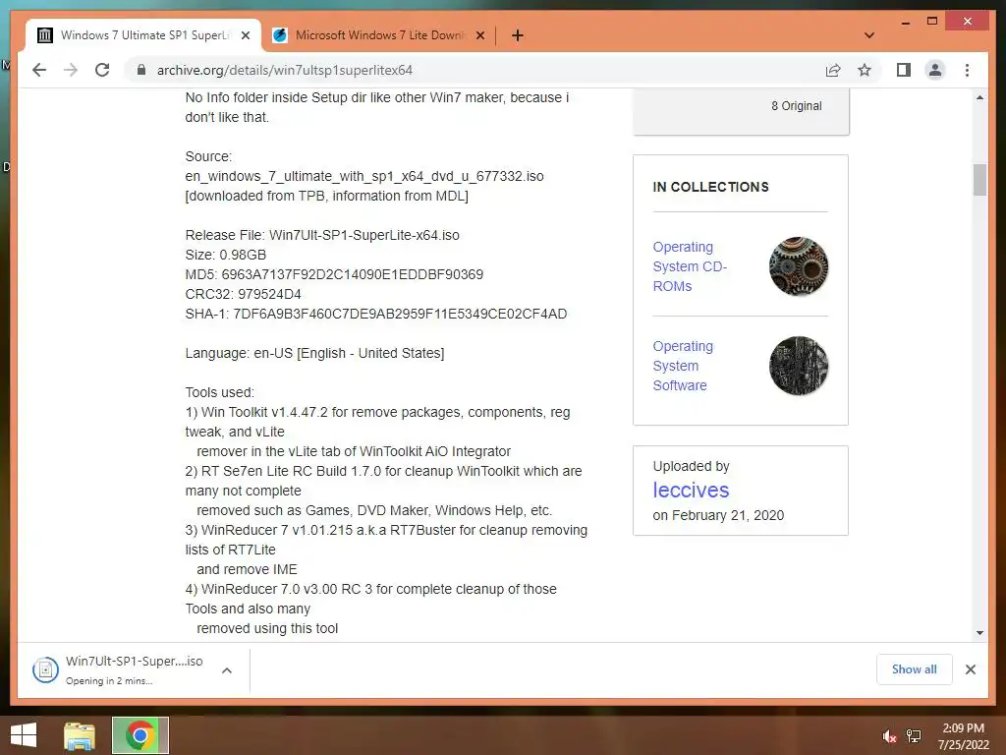The height and width of the screenshot is (755, 1006).
Task: Click the muted volume tray icon
Action: tap(889, 735)
